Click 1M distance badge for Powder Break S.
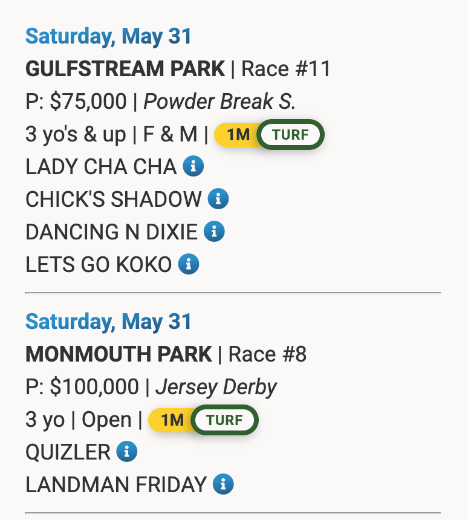 [237, 135]
